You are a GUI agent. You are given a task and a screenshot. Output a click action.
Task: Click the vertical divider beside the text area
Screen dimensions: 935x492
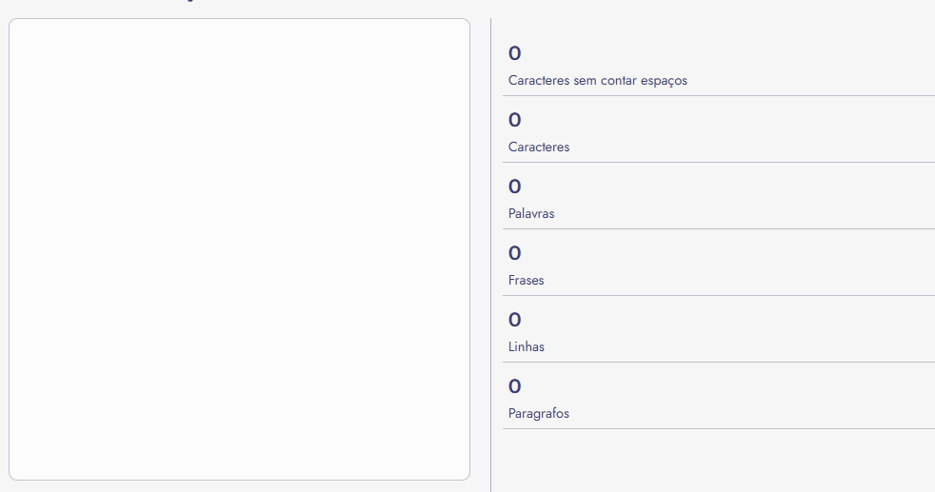pos(490,255)
